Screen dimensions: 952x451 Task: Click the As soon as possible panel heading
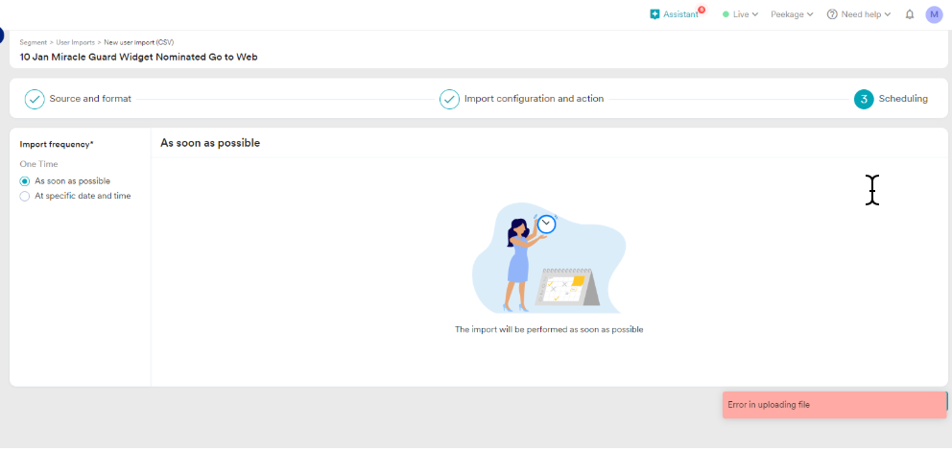tap(210, 143)
